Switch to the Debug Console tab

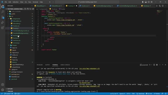coord(65,65)
